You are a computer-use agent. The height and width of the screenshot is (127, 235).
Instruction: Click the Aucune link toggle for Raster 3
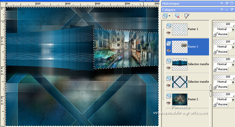point(221,52)
